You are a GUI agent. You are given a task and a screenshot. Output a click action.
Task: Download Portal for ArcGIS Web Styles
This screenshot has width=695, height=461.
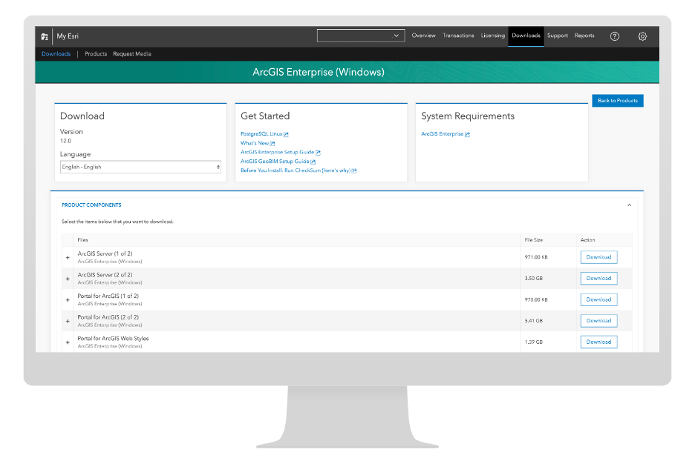tap(598, 342)
